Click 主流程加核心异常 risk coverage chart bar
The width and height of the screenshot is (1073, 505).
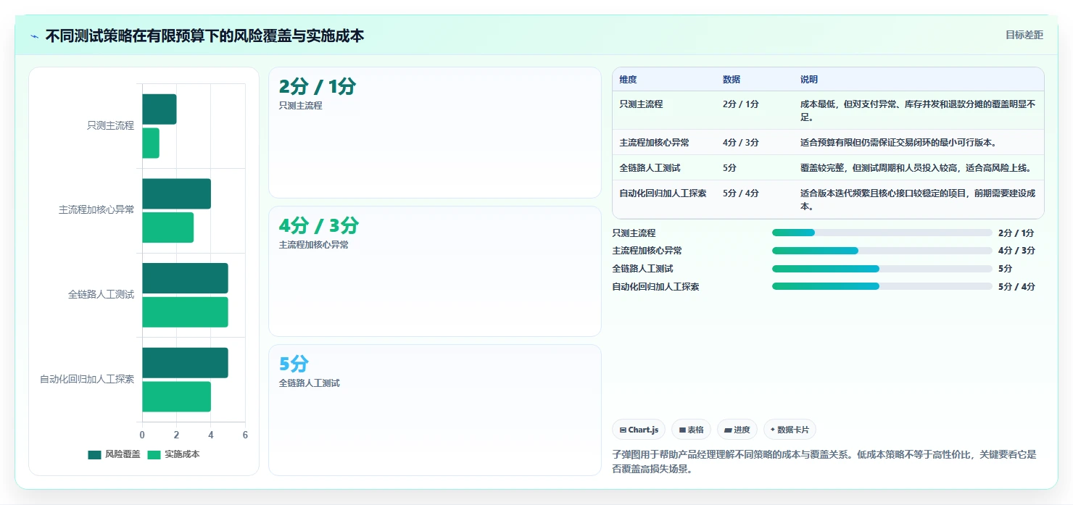click(x=176, y=194)
